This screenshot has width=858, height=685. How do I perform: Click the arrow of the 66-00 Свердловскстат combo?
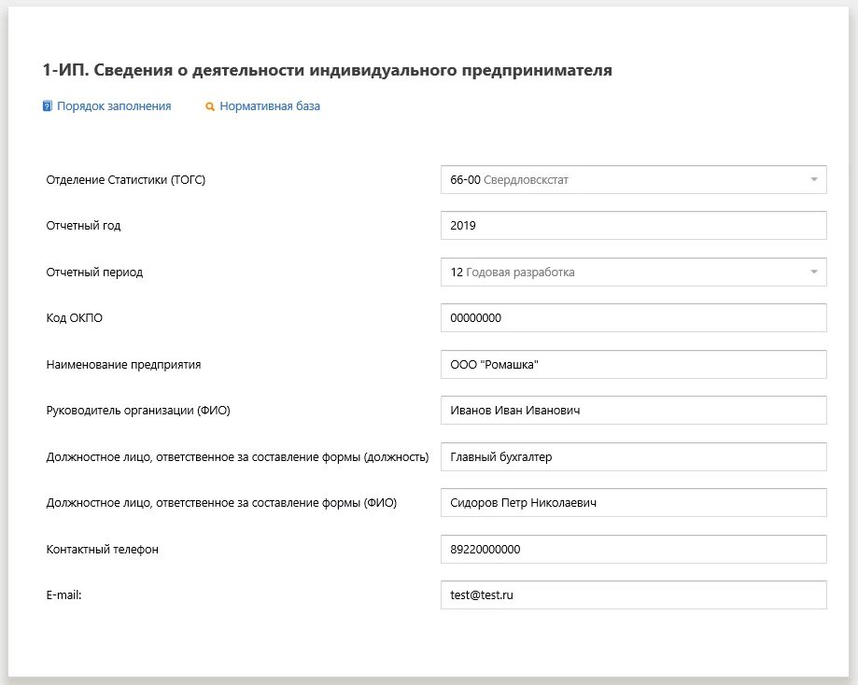pyautogui.click(x=814, y=179)
